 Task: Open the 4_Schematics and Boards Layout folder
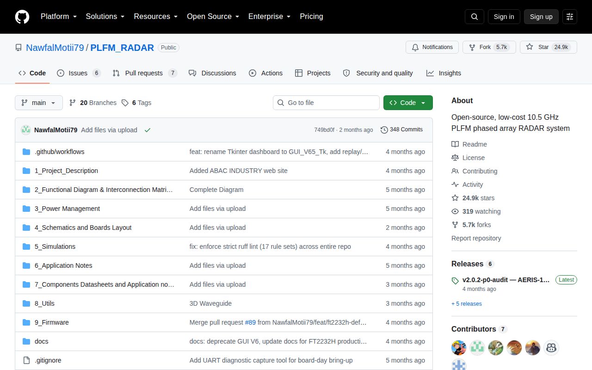[x=83, y=228]
